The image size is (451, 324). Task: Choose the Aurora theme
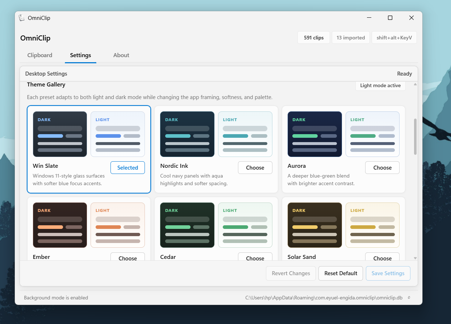click(382, 167)
